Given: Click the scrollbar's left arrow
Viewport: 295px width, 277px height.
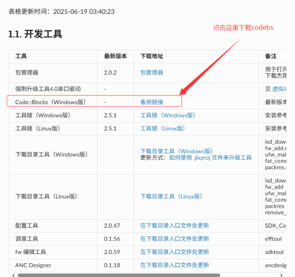Looking at the screenshot, I should coord(13,275).
